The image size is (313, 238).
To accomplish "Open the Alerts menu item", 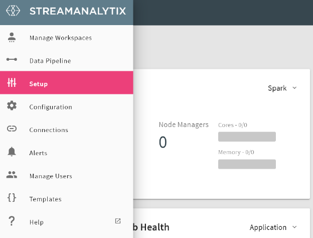I will point(67,153).
